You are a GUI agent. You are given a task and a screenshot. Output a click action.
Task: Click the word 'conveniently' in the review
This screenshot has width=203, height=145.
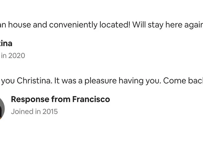(73, 25)
